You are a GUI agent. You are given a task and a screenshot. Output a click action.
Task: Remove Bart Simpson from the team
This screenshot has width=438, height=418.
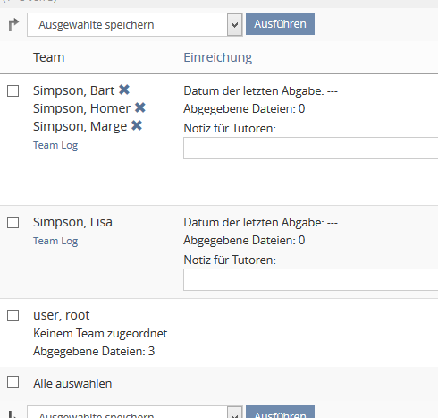[124, 90]
